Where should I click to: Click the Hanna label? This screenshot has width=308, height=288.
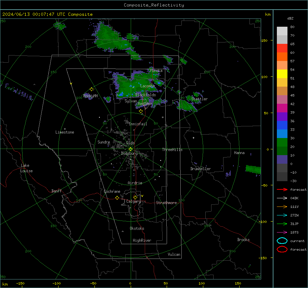click(x=239, y=153)
